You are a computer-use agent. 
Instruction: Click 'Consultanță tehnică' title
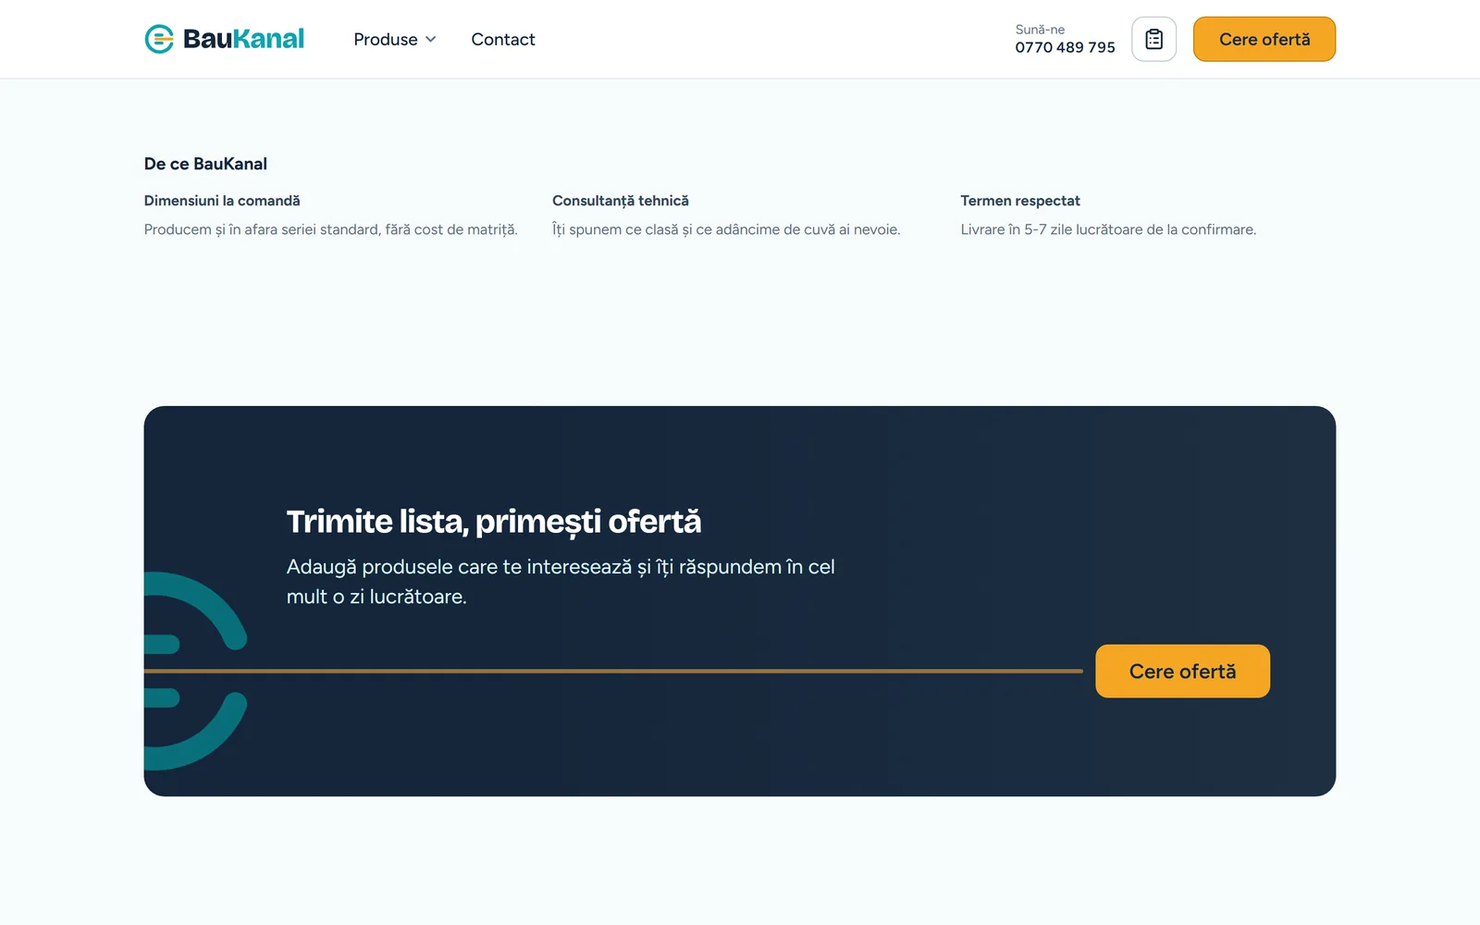point(621,201)
